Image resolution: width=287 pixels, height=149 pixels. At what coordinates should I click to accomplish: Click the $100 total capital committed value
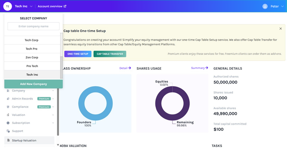tap(218, 129)
